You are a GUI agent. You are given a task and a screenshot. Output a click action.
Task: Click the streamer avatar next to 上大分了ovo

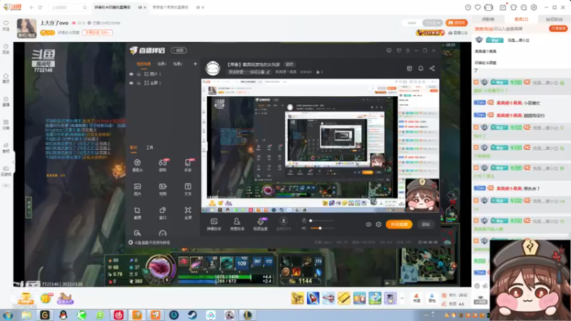tap(26, 28)
